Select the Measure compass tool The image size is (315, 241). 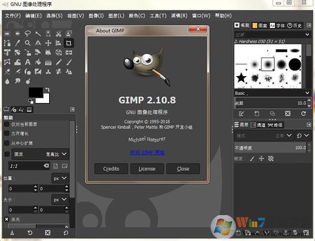[x=38, y=43]
